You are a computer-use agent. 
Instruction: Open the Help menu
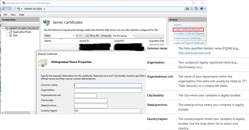(22, 15)
